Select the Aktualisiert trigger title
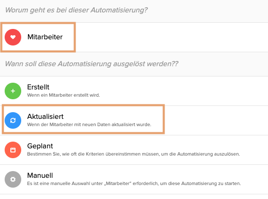Screen dimensions: 268x199 46,116
